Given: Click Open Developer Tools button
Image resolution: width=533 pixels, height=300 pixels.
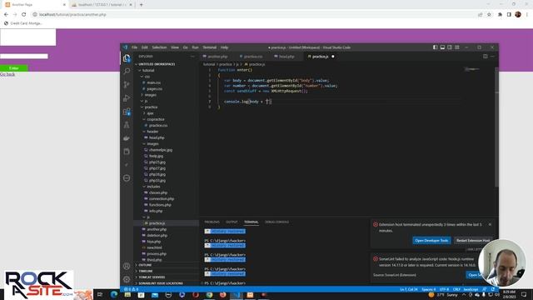Looking at the screenshot, I should tap(431, 241).
